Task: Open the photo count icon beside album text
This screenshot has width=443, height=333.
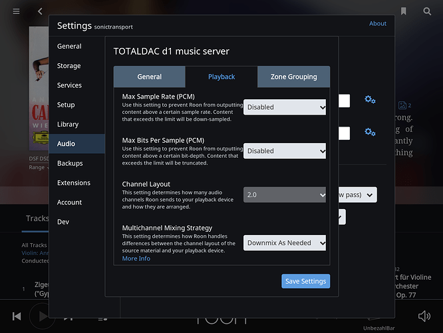Action: click(404, 105)
